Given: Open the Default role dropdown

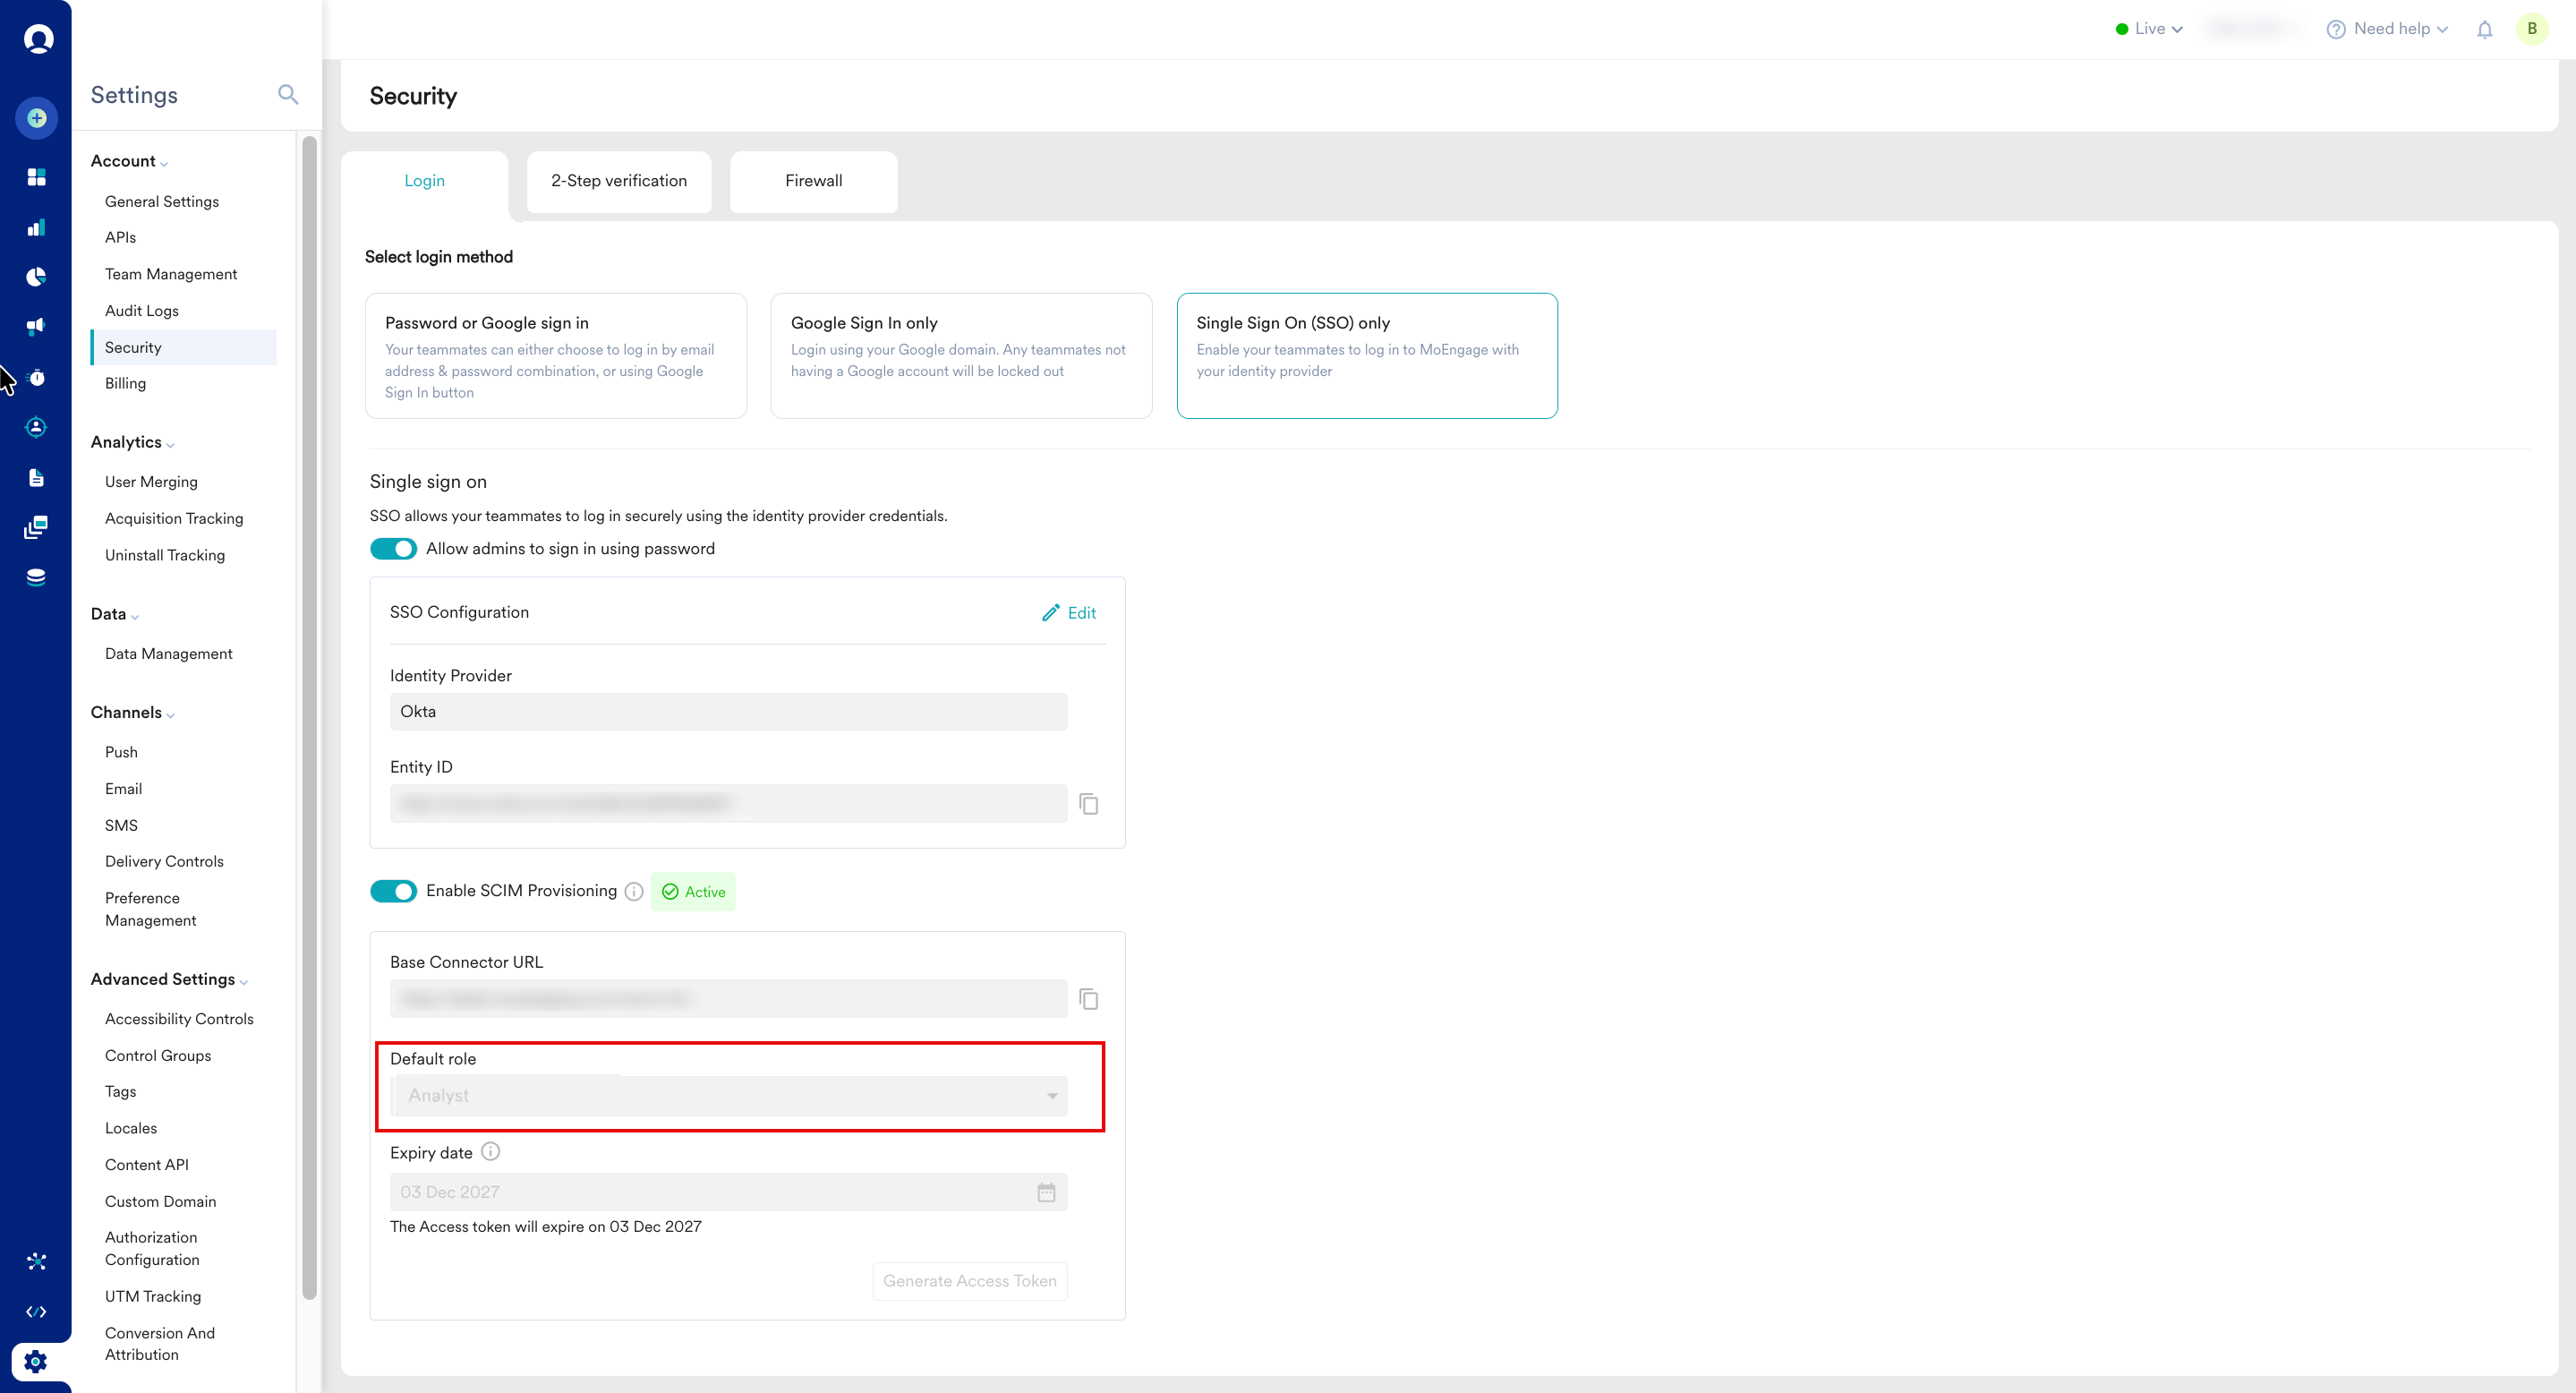Looking at the screenshot, I should [730, 1096].
